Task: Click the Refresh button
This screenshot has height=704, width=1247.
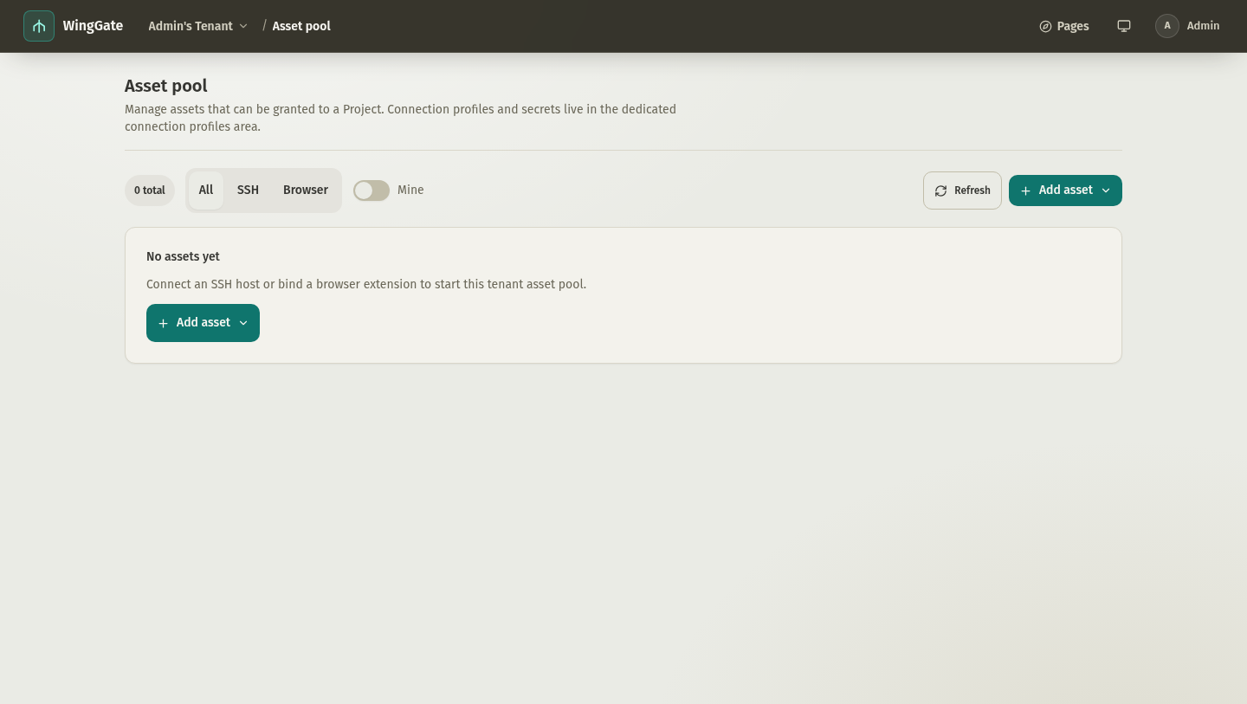Action: pos(962,191)
